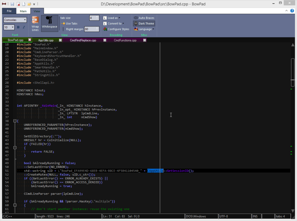Click CCmdLineParser on line 57

[36, 194]
